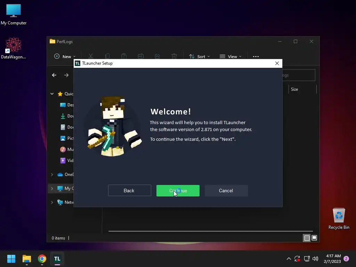356x267 pixels.
Task: Open Desktop in the Explorer sidebar
Action: click(67, 105)
